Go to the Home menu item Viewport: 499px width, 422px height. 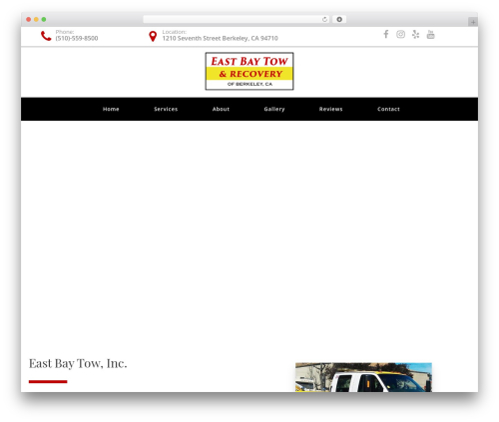pyautogui.click(x=111, y=109)
